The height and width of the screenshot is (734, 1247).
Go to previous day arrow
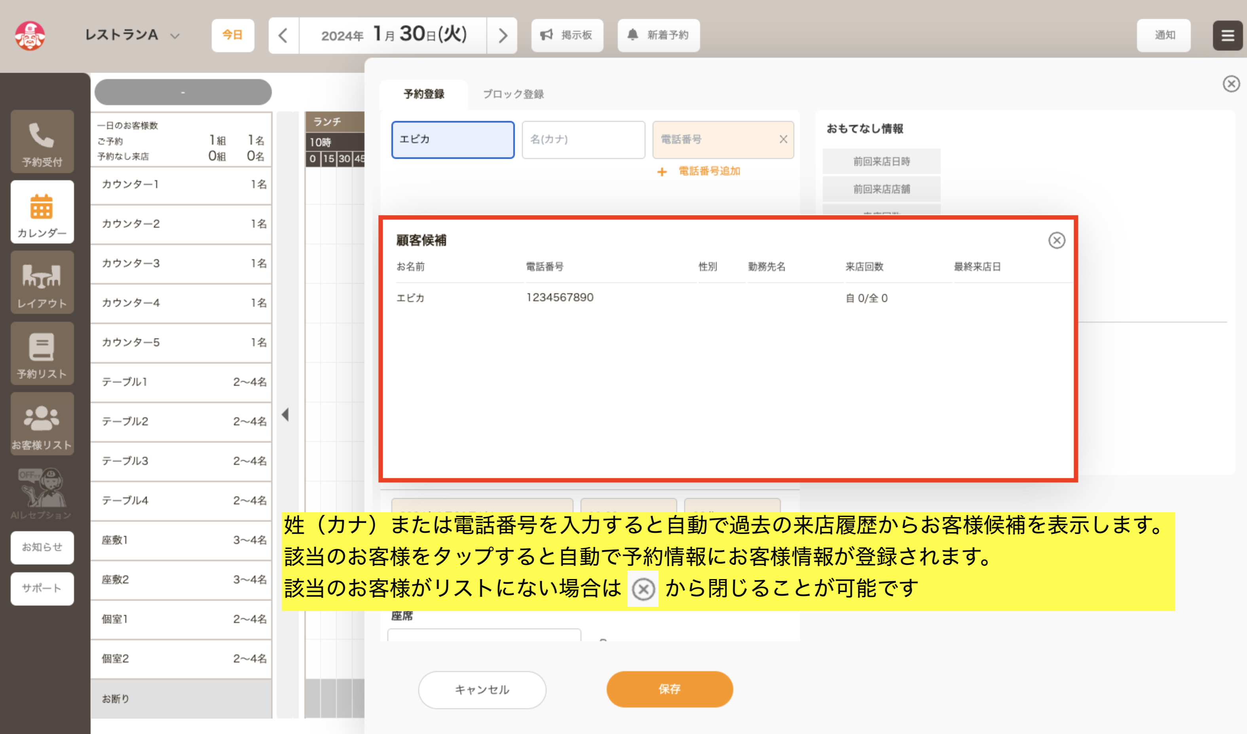283,36
